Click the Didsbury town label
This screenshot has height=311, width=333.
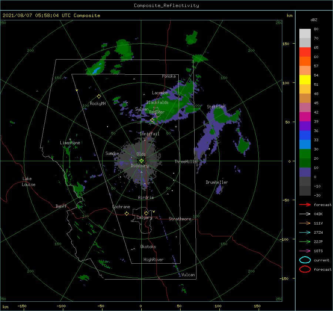pos(139,166)
